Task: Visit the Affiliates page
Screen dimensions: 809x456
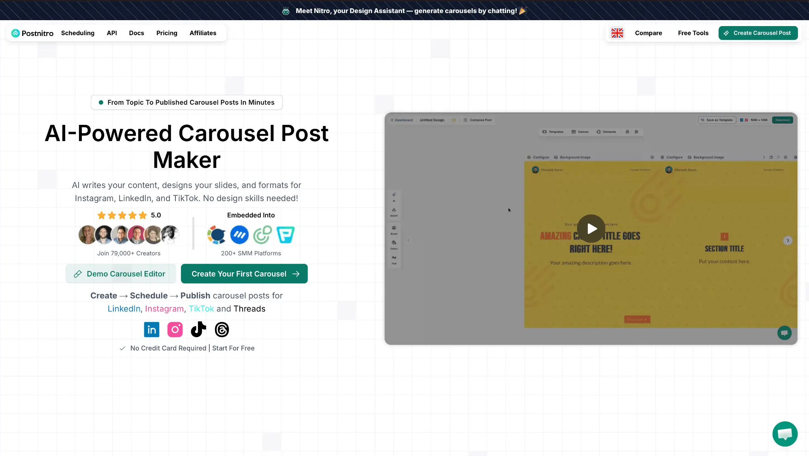Action: click(203, 33)
